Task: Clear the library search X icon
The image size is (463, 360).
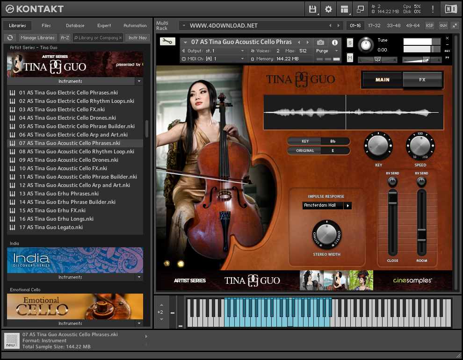Action: [x=121, y=38]
